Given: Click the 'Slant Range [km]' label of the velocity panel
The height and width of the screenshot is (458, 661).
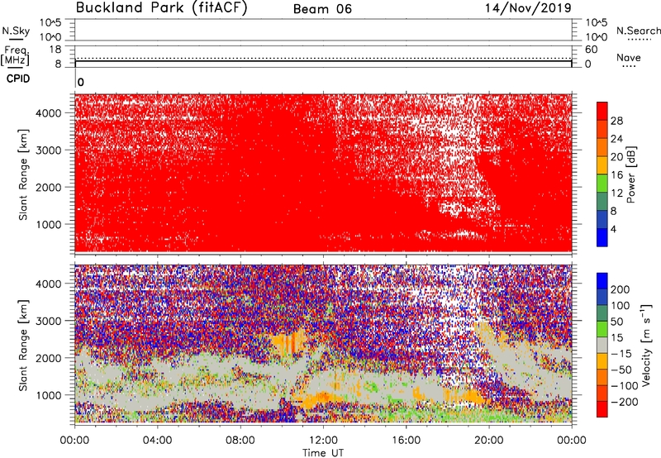Looking at the screenshot, I should (23, 345).
